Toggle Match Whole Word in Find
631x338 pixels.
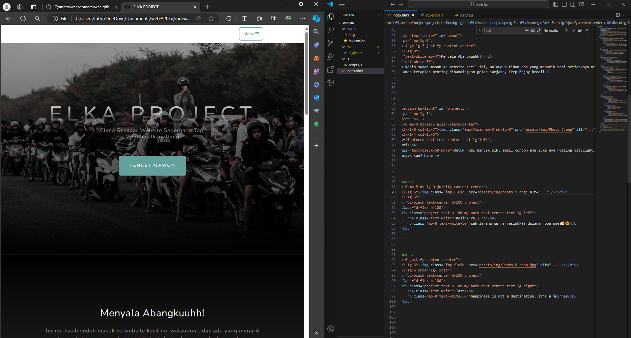[x=533, y=30]
